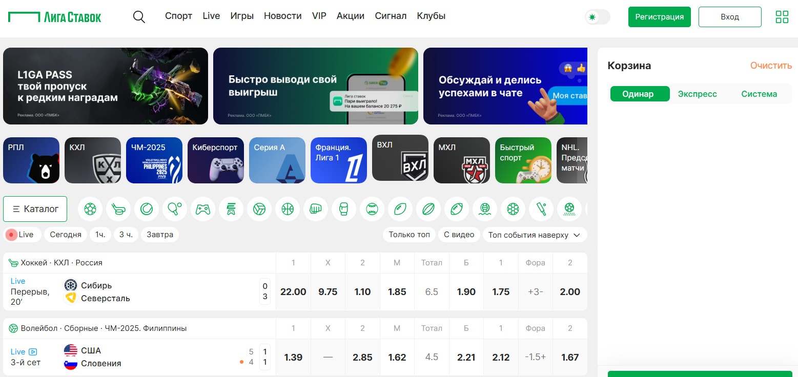Click the hockey icon in КХЛ row header
This screenshot has width=798, height=377.
point(13,263)
